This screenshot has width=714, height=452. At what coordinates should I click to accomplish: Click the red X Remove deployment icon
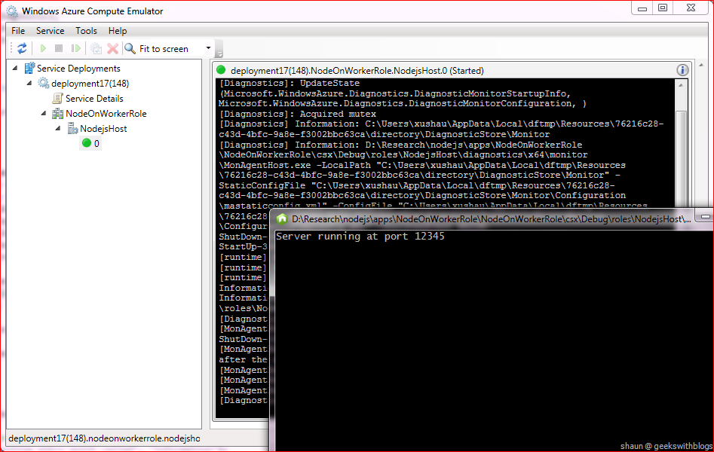click(x=112, y=48)
